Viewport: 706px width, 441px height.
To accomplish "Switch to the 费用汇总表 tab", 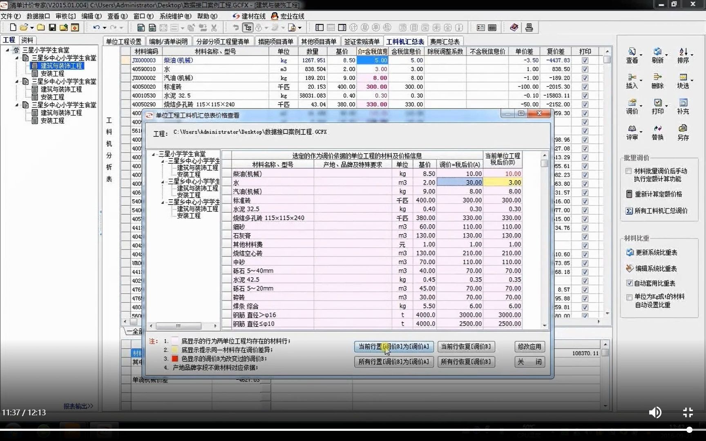I will pyautogui.click(x=445, y=42).
